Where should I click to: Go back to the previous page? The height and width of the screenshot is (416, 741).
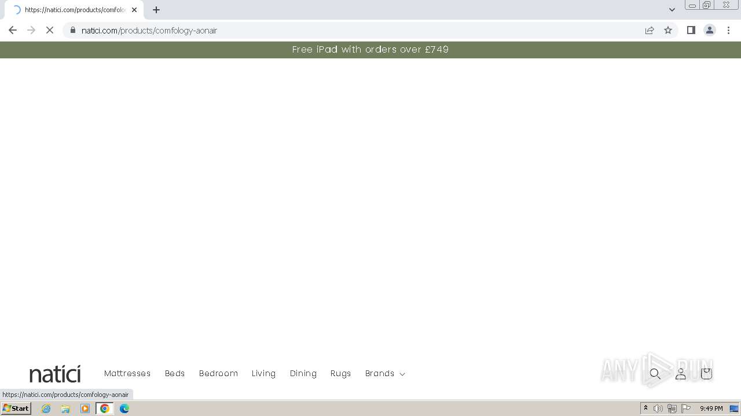tap(13, 30)
